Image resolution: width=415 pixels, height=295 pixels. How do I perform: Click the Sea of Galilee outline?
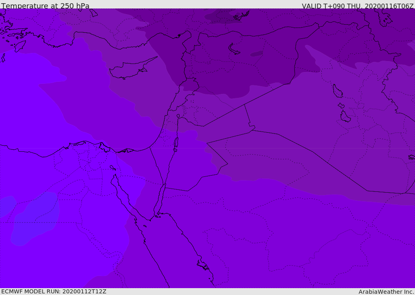tap(178, 117)
